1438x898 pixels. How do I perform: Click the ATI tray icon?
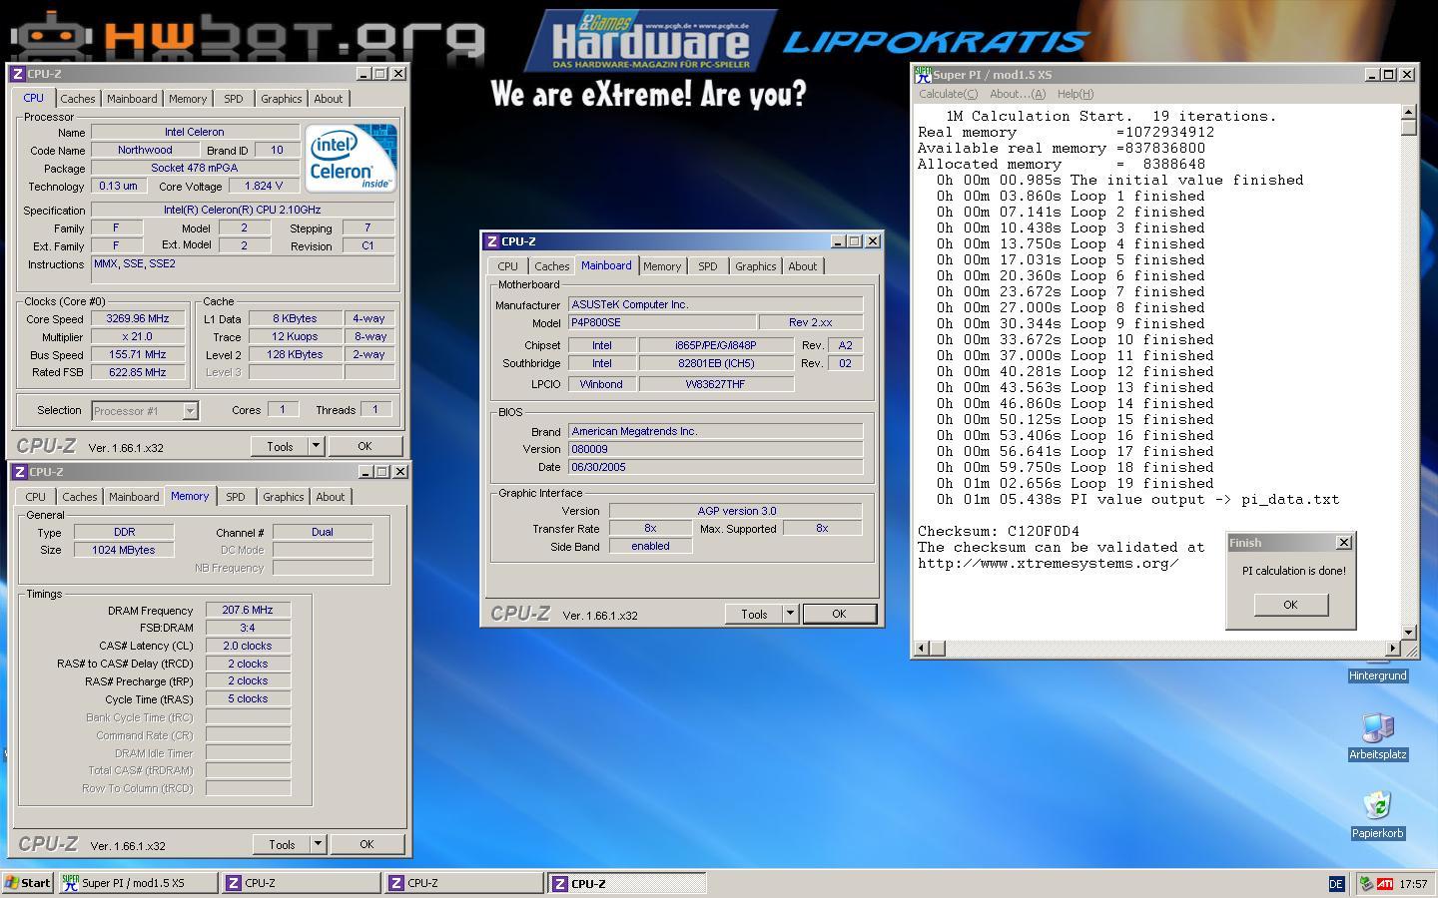coord(1385,883)
